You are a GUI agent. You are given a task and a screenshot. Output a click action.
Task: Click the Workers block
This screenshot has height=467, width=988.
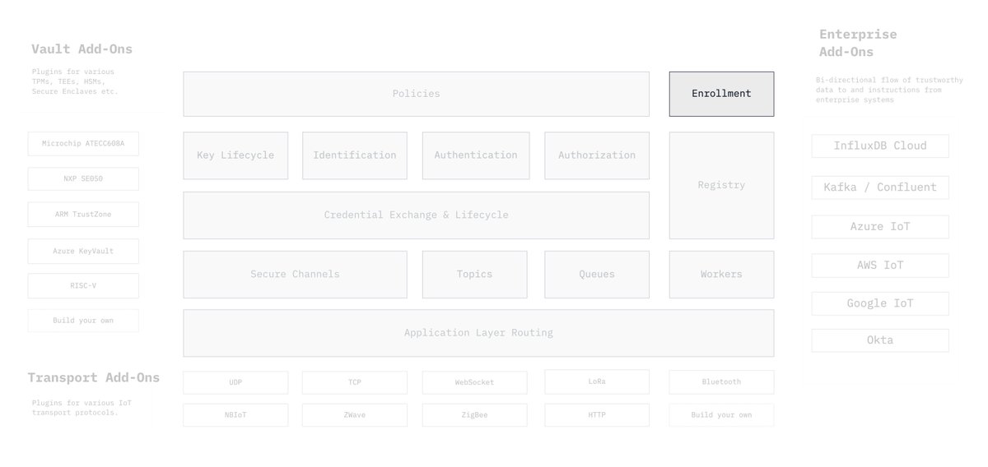click(721, 275)
